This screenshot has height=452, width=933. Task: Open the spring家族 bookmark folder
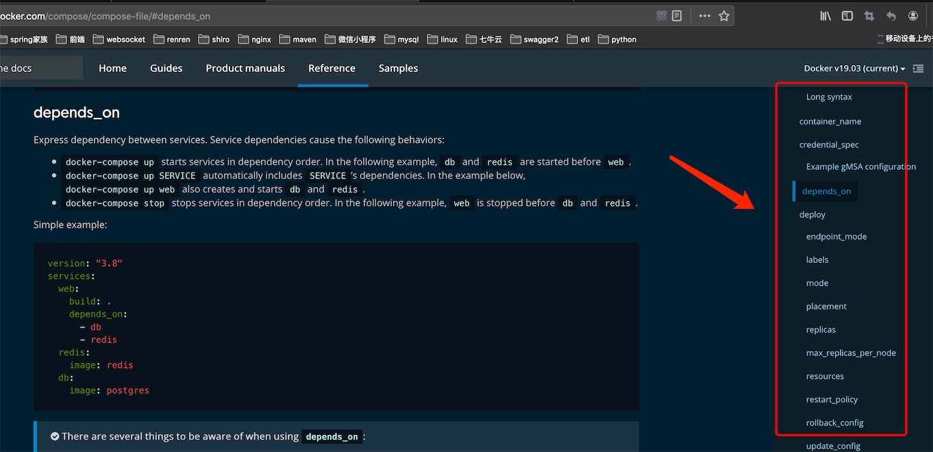coord(23,40)
